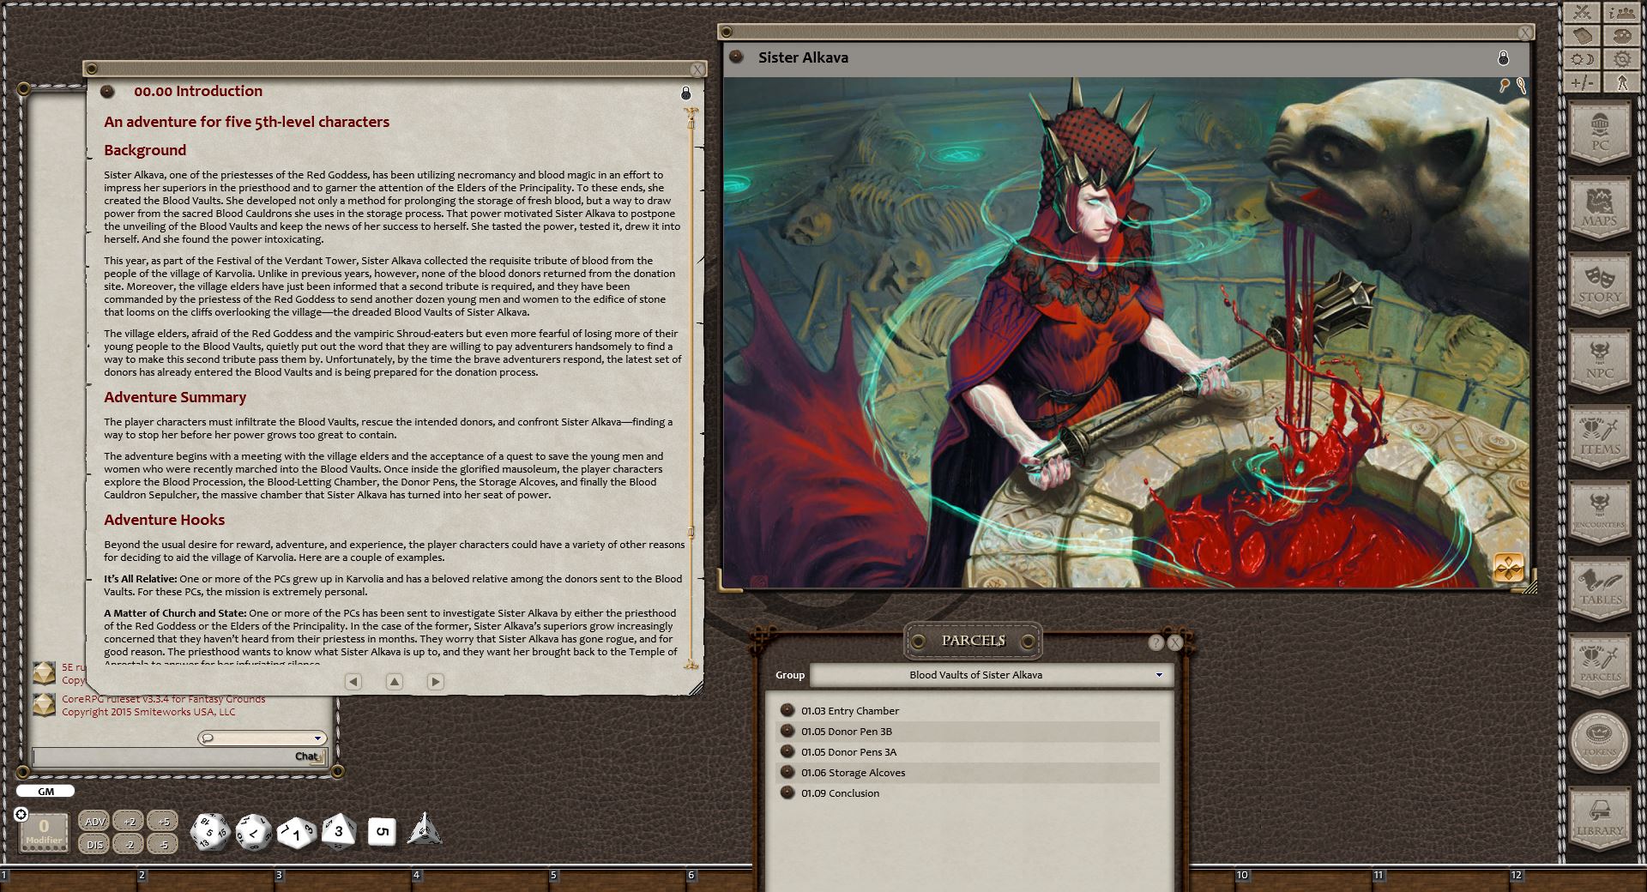Open the 01.05 Donor Pens 3A parcel
This screenshot has width=1647, height=892.
click(x=968, y=752)
